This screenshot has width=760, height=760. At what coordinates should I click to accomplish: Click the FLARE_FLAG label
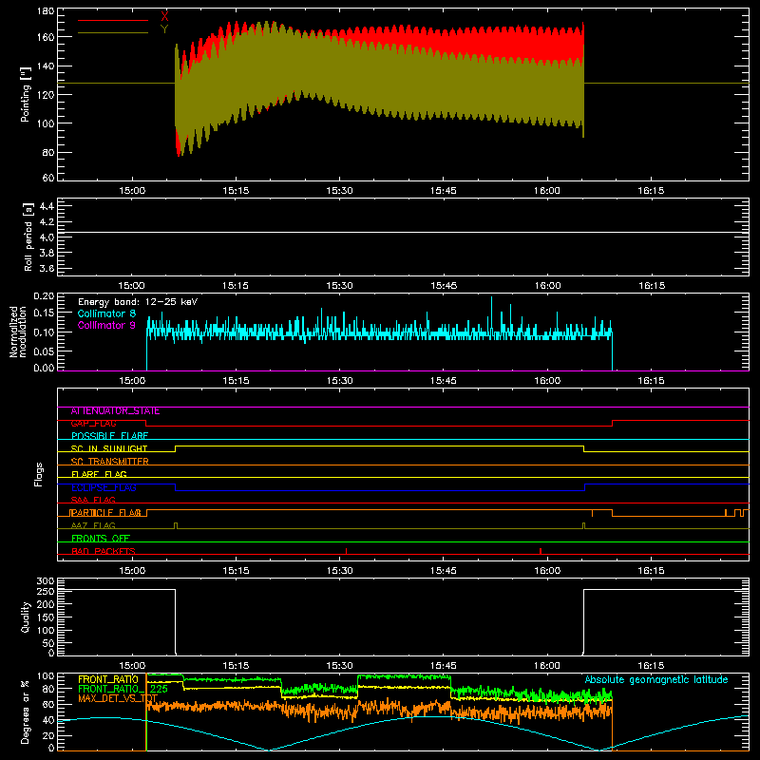point(99,474)
